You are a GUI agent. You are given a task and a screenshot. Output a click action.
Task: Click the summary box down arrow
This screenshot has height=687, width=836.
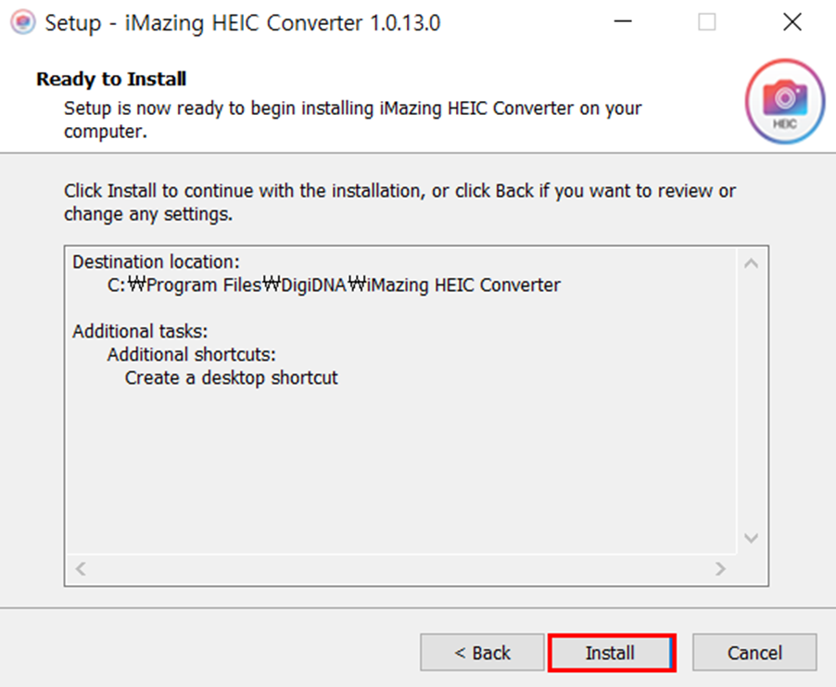[752, 538]
